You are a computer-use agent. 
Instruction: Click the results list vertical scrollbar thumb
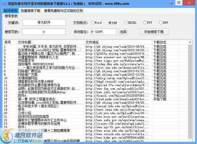tap(190, 91)
